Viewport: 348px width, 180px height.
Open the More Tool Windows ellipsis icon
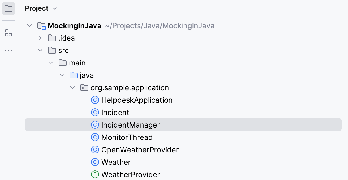pos(8,51)
